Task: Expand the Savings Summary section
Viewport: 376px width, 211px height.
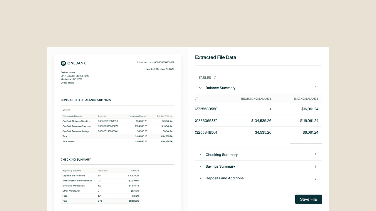Action: click(x=200, y=166)
